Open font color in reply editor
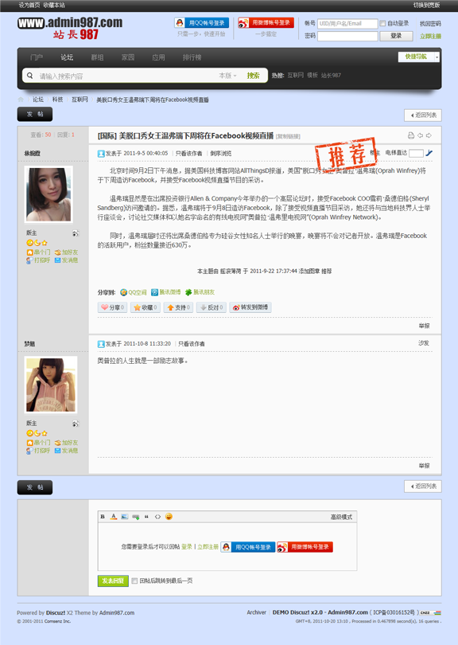The image size is (458, 645). [114, 517]
